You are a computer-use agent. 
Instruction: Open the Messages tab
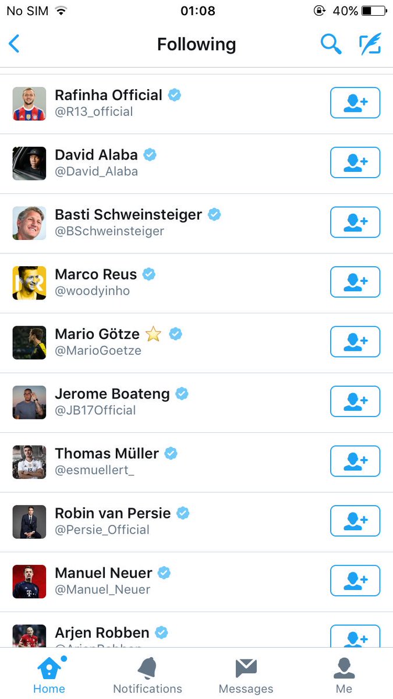point(246,675)
